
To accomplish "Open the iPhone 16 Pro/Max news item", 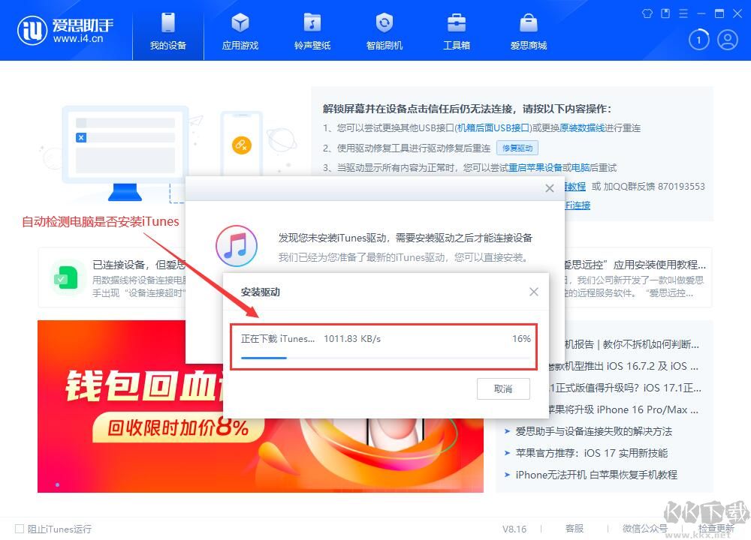I will pyautogui.click(x=623, y=410).
